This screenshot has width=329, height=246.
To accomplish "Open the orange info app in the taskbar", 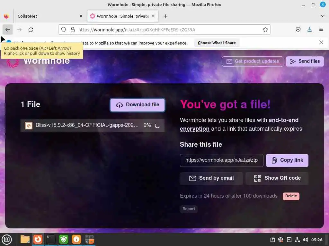I will click(x=76, y=239).
